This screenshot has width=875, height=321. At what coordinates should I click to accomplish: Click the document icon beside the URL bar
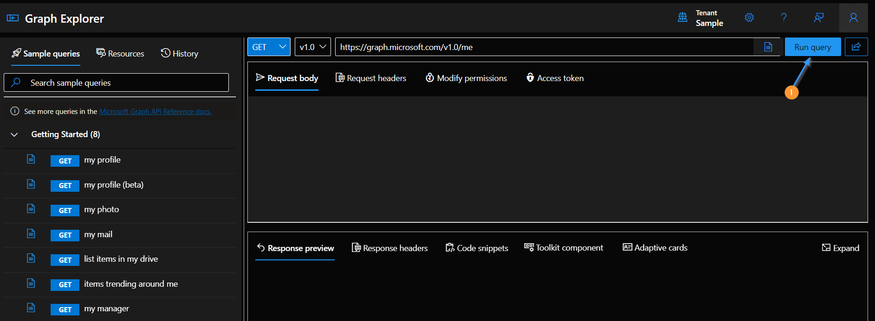[x=768, y=47]
